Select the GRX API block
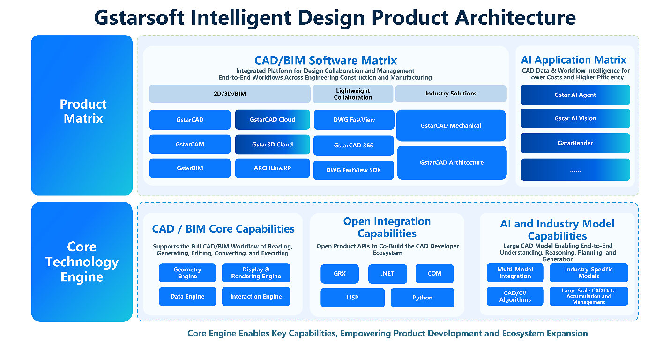Image resolution: width=670 pixels, height=343 pixels. click(340, 274)
